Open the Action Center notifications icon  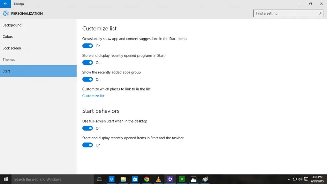[306, 179]
